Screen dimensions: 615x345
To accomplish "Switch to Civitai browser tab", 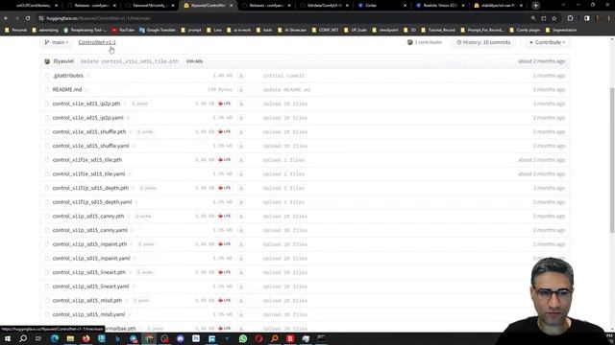I will click(x=382, y=6).
